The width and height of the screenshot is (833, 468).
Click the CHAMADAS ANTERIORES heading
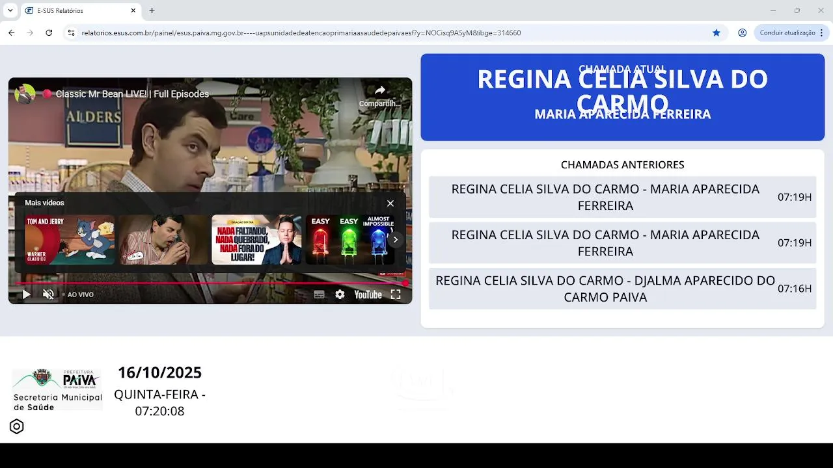(x=622, y=165)
